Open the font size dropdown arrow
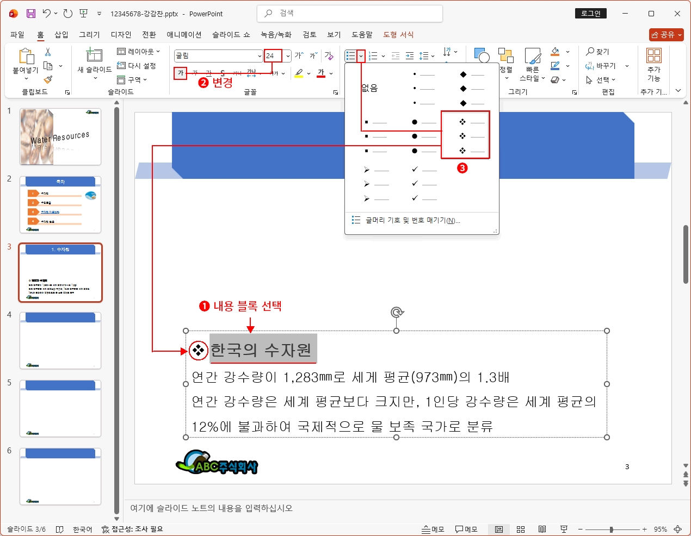The image size is (691, 536). [288, 55]
